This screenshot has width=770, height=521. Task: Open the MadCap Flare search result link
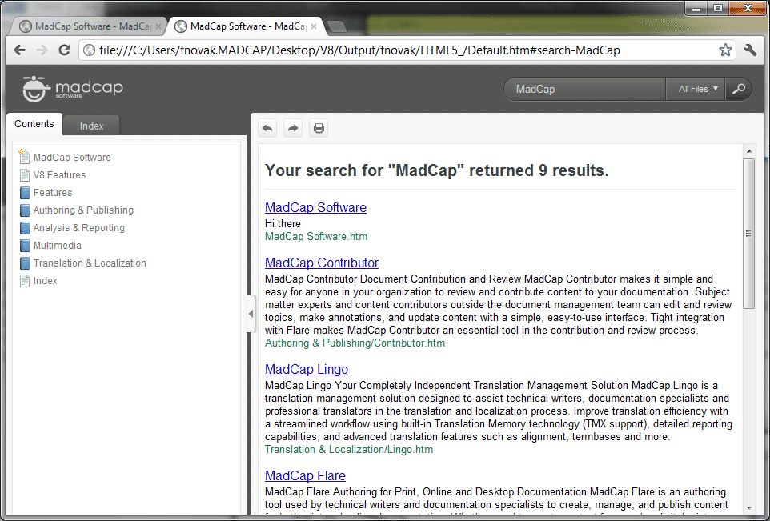306,476
